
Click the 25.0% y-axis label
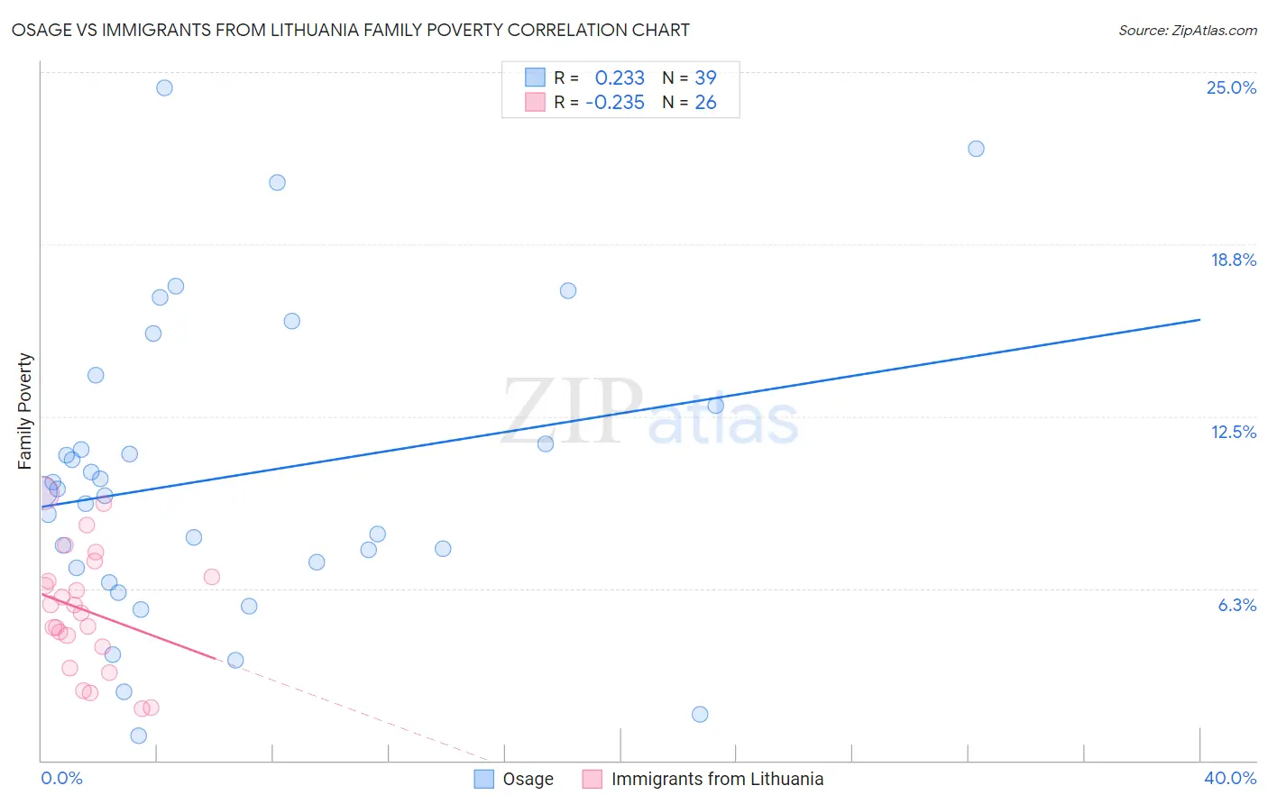pos(1231,87)
